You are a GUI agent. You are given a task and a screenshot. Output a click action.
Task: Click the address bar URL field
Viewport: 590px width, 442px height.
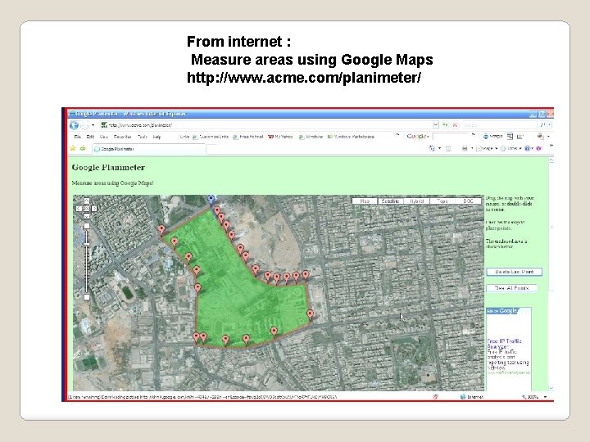click(x=266, y=125)
